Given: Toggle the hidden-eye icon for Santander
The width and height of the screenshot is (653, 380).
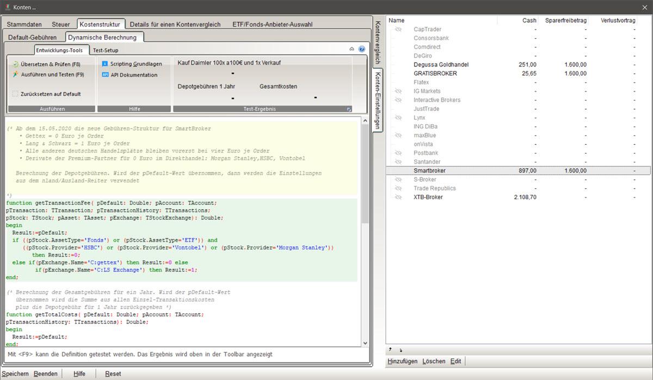Looking at the screenshot, I should pyautogui.click(x=398, y=162).
